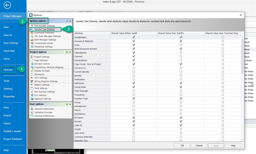256x154 pixels.
Task: Click the Cancel button
Action: tap(199, 145)
